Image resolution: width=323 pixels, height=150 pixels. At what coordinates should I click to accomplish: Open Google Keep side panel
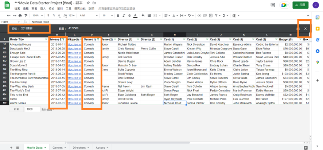coord(318,29)
